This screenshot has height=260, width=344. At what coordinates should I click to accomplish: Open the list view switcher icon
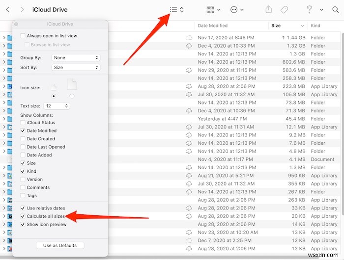pos(173,10)
